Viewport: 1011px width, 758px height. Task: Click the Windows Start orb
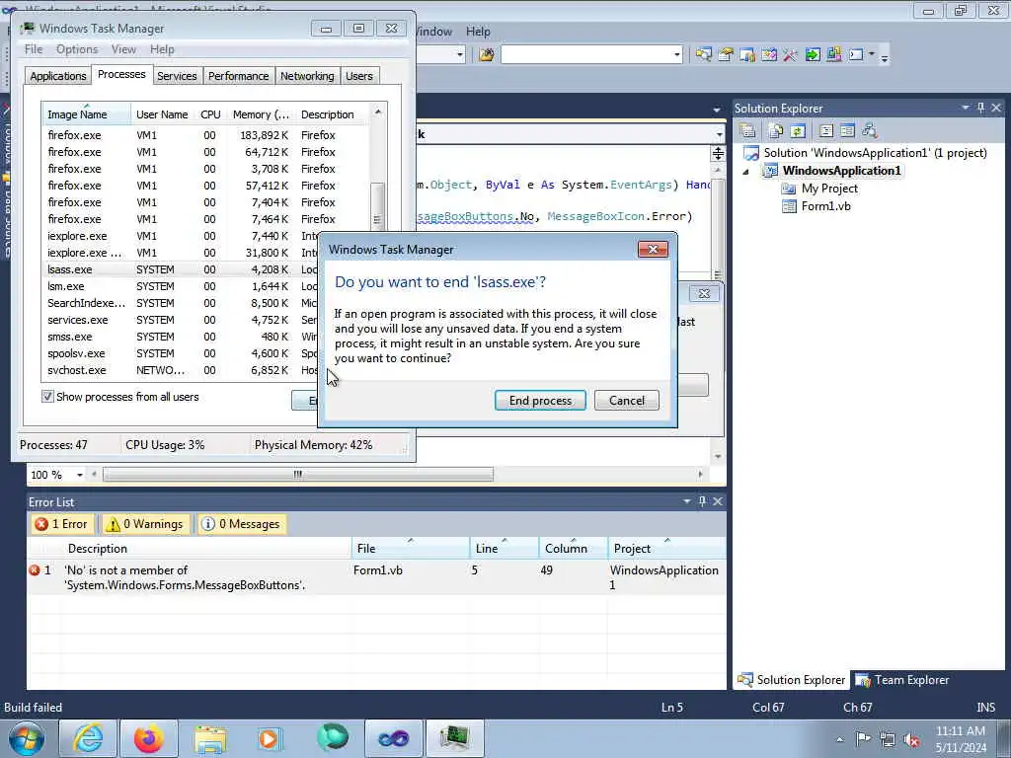(x=27, y=738)
